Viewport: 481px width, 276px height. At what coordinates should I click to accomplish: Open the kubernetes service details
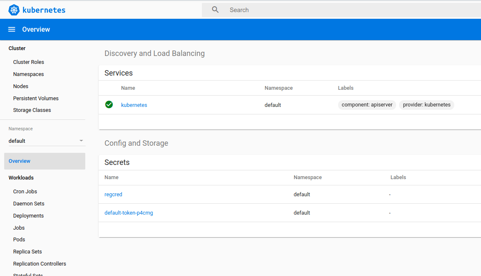[x=134, y=105]
